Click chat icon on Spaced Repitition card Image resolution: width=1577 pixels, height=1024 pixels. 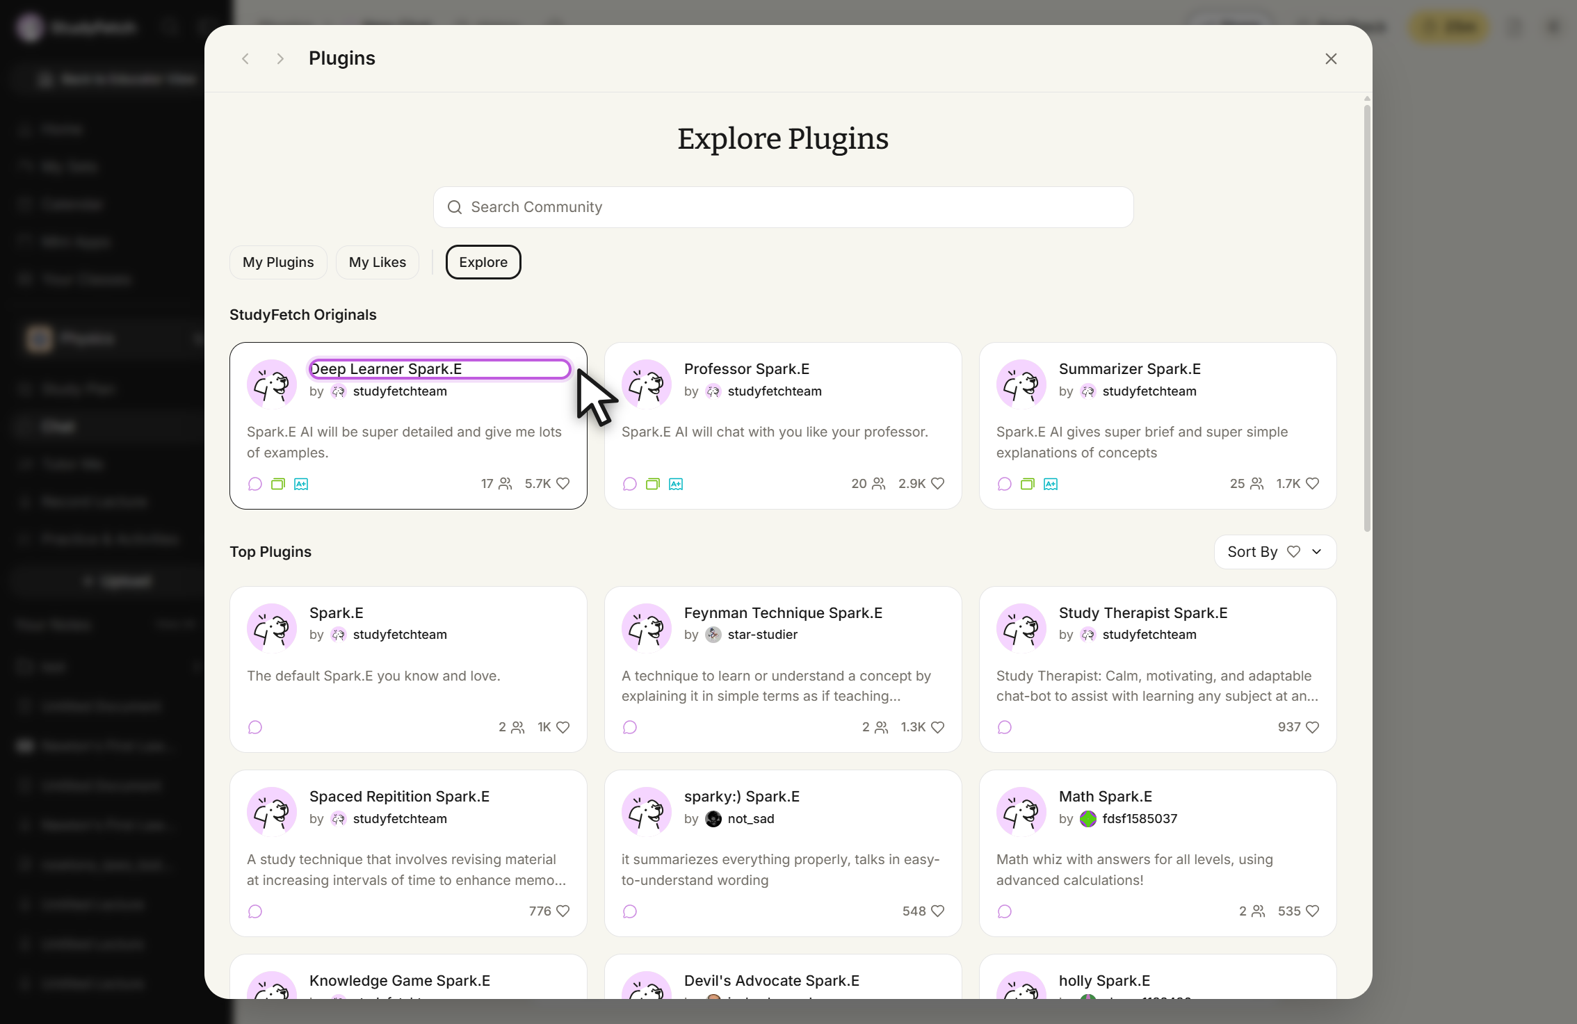click(x=255, y=911)
